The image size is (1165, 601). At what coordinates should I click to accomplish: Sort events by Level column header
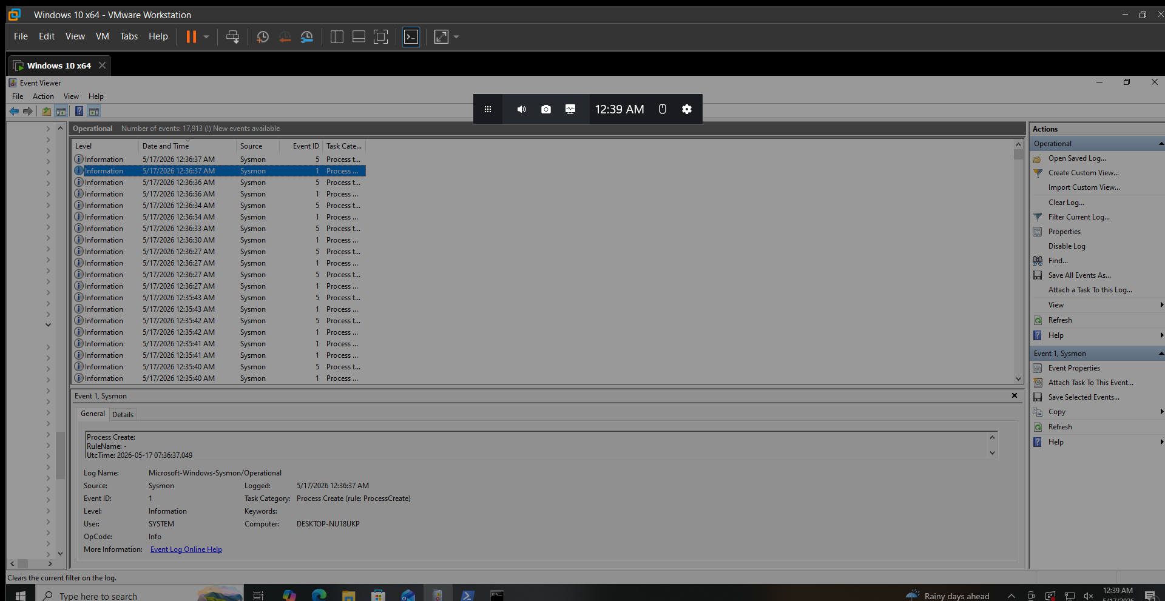coord(106,146)
